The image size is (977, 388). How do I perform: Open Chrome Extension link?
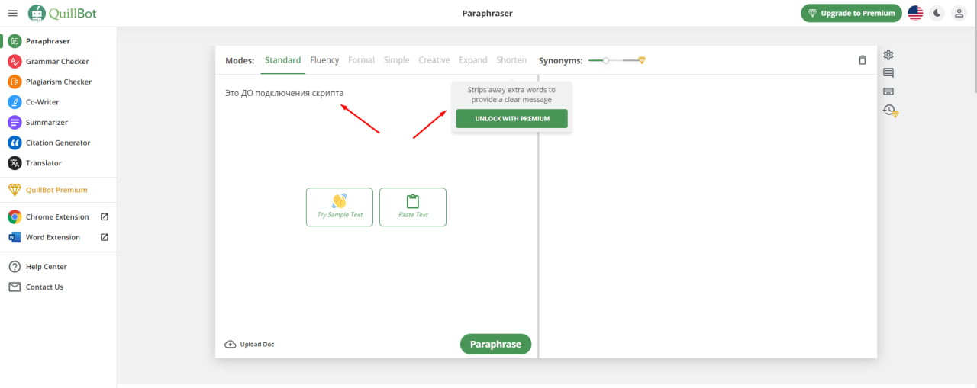[x=57, y=217]
